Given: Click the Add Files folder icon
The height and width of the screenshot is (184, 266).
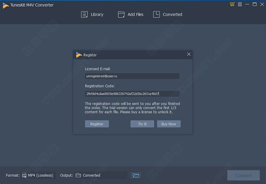Looking at the screenshot, I should tap(121, 15).
